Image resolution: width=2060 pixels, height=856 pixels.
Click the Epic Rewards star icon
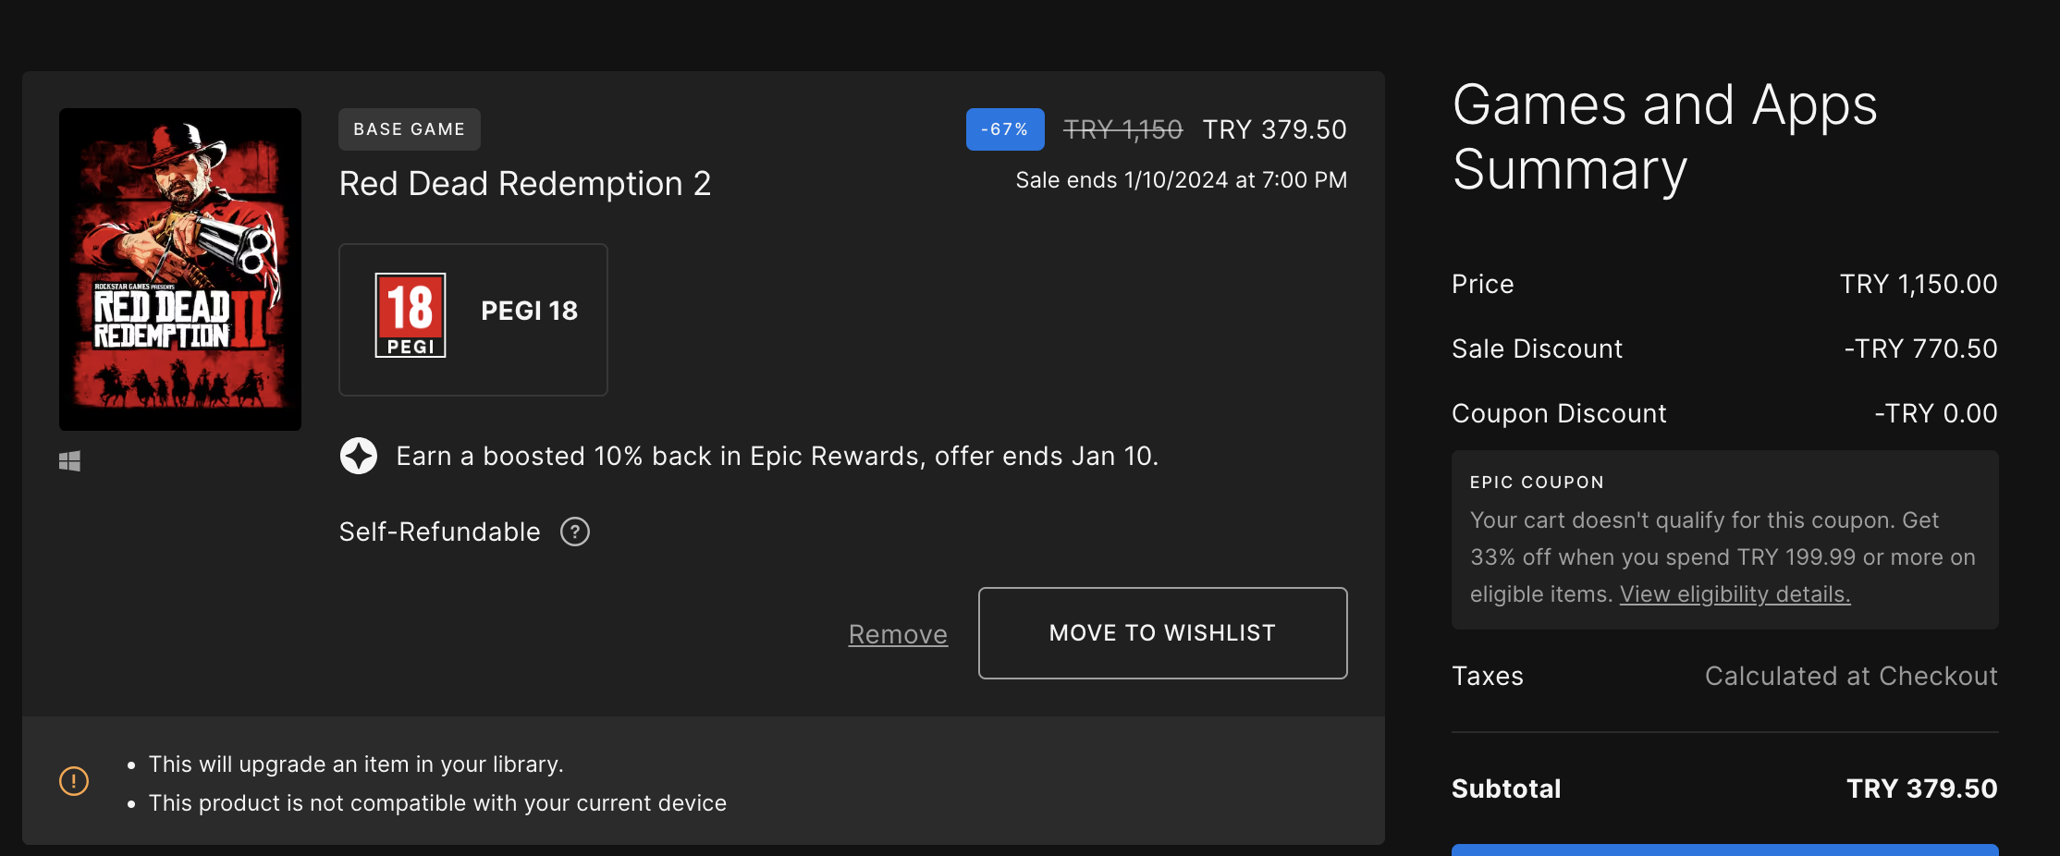pyautogui.click(x=359, y=456)
